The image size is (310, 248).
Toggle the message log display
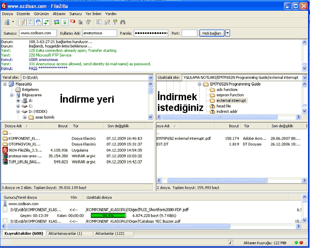(x=23, y=22)
